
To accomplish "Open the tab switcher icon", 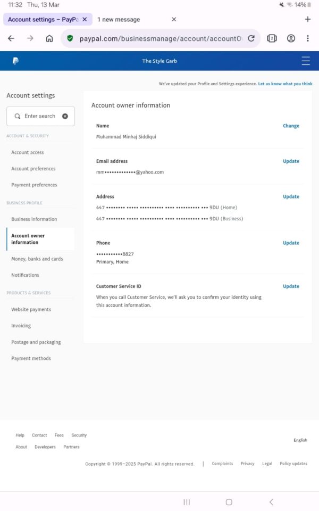I will tap(272, 38).
